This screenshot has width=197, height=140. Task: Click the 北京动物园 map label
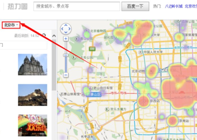coord(138,71)
